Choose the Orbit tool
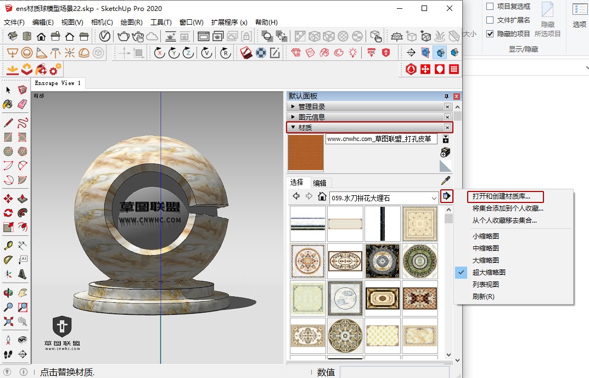The height and width of the screenshot is (378, 589). pos(8,293)
